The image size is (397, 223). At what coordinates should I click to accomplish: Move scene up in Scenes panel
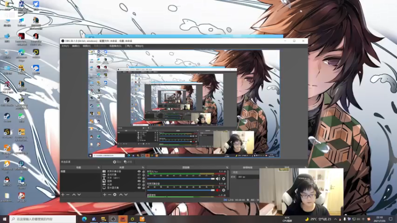74,195
